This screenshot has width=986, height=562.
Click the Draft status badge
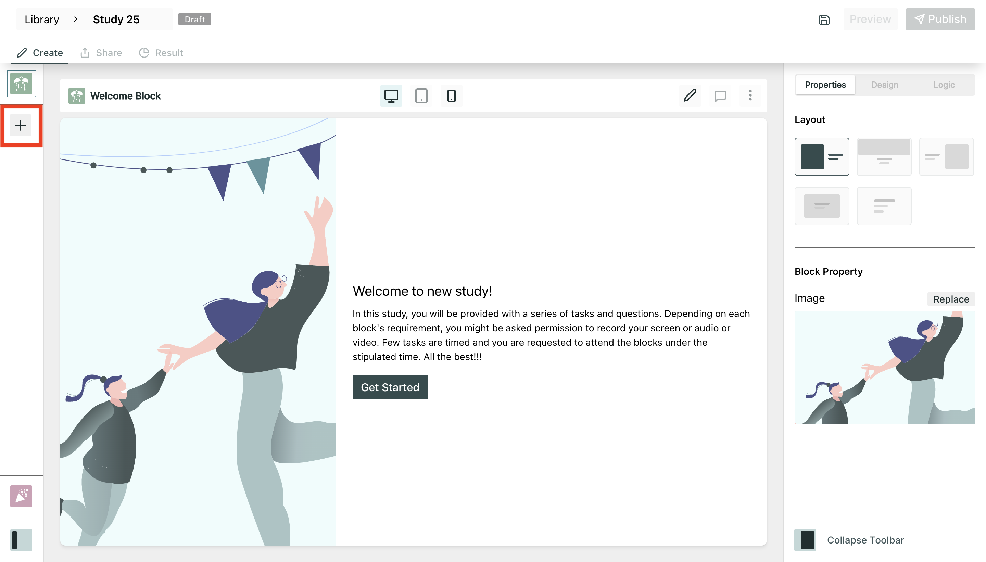click(x=194, y=19)
